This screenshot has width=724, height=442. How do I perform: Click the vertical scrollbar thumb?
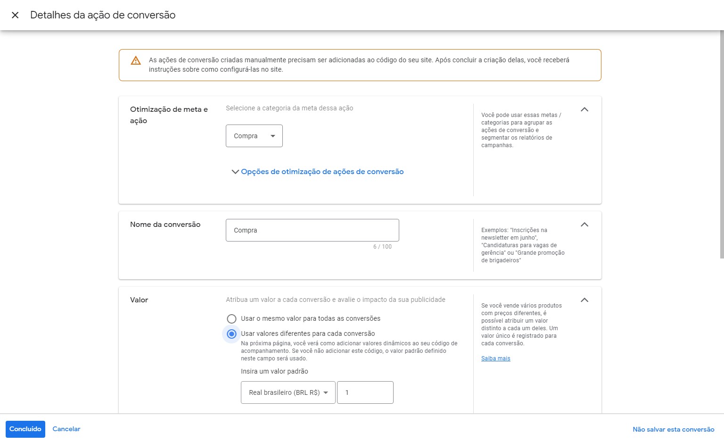click(722, 144)
